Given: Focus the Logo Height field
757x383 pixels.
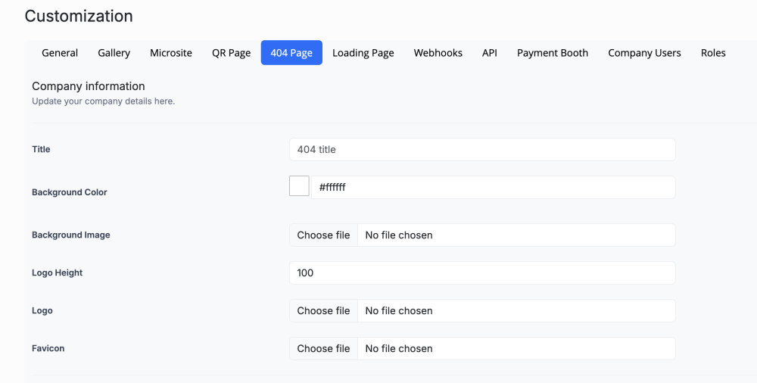Looking at the screenshot, I should (x=482, y=272).
